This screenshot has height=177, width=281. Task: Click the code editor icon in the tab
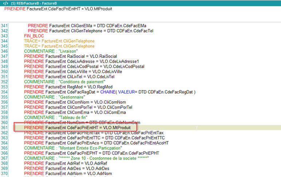tap(5, 3)
